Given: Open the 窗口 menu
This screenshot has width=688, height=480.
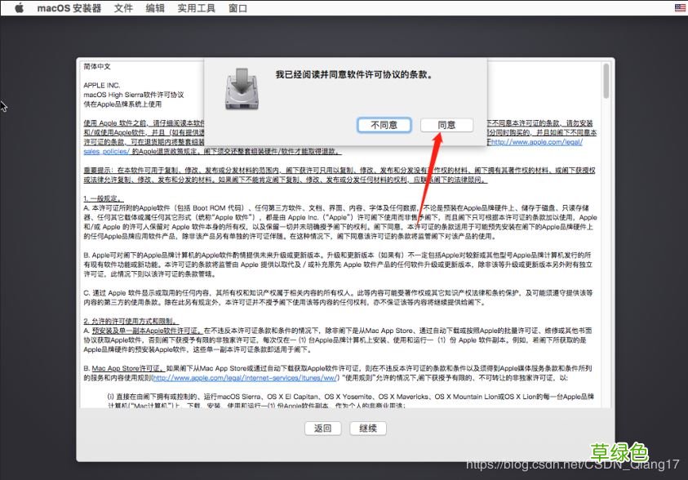Looking at the screenshot, I should tap(237, 8).
